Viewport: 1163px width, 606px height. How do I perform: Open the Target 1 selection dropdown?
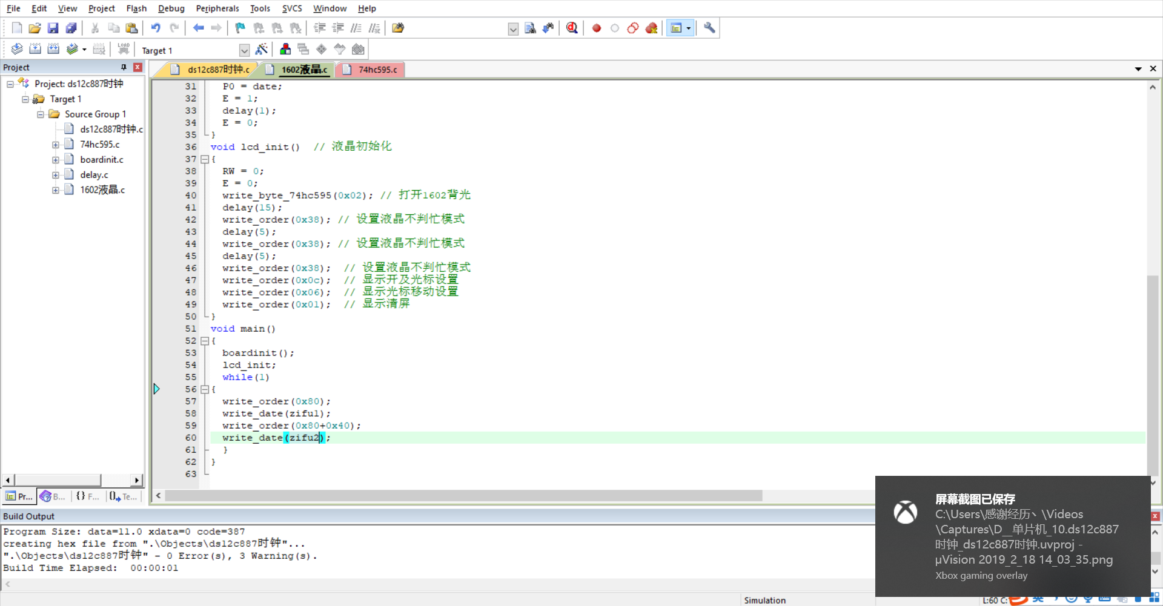tap(244, 50)
